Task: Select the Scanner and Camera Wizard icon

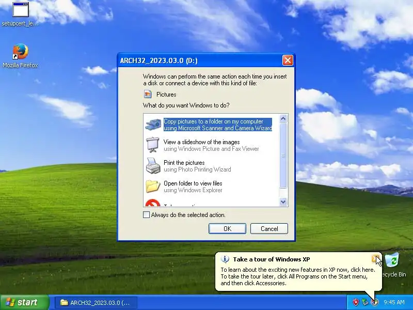Action: tap(153, 125)
